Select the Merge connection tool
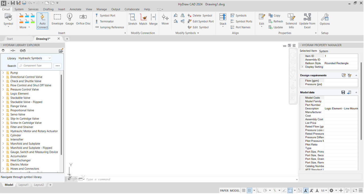Image resolution: width=364 pixels, height=194 pixels. coord(153,20)
